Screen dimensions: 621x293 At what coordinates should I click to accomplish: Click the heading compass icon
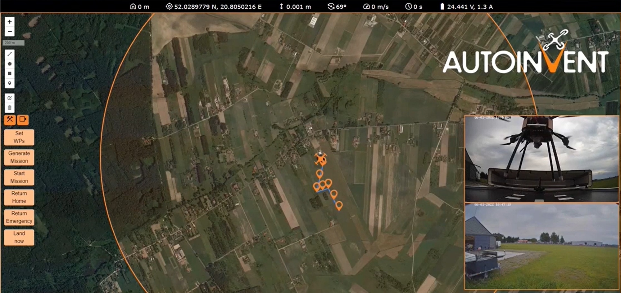pyautogui.click(x=331, y=7)
